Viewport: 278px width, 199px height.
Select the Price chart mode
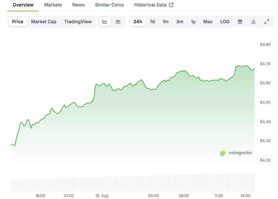click(17, 22)
